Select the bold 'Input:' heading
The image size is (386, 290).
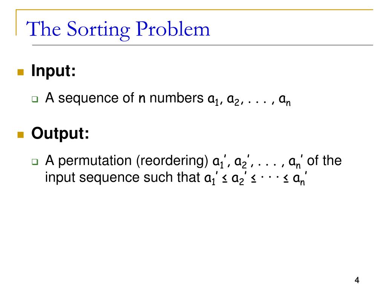coord(54,71)
